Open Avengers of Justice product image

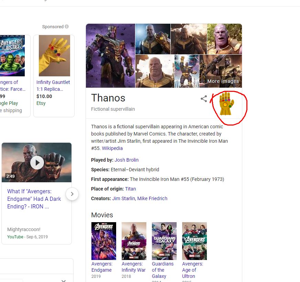click(12, 55)
